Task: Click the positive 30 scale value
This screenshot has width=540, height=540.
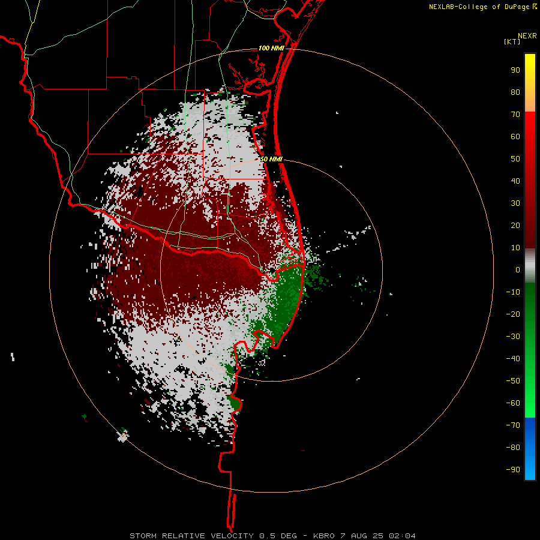Action: coord(515,203)
